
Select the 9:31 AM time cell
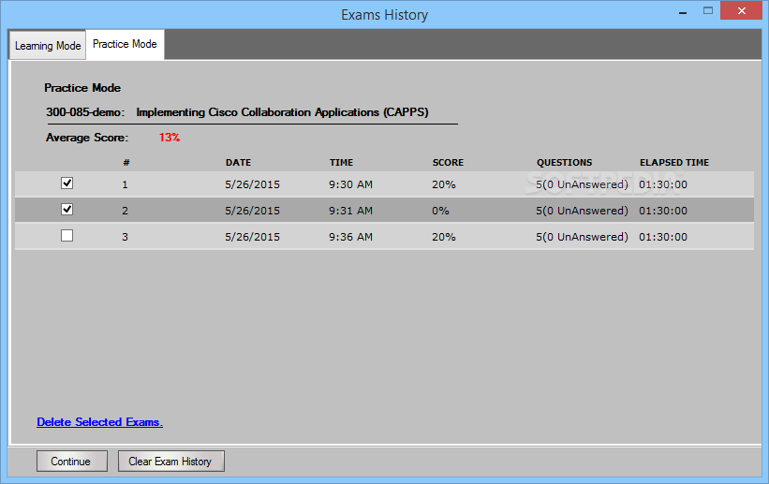coord(350,211)
